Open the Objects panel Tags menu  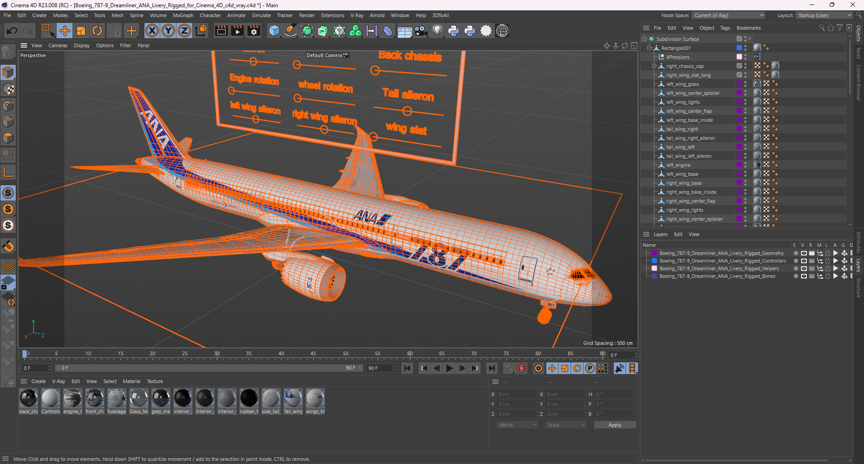coord(725,28)
